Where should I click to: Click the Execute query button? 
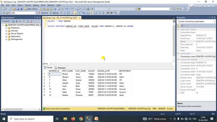click(43, 13)
